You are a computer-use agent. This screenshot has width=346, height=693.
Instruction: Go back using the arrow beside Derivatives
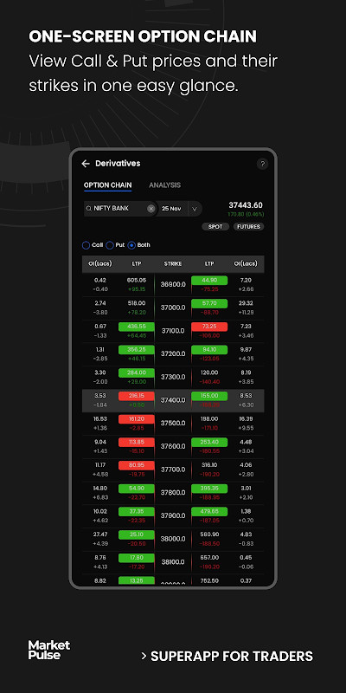(86, 164)
